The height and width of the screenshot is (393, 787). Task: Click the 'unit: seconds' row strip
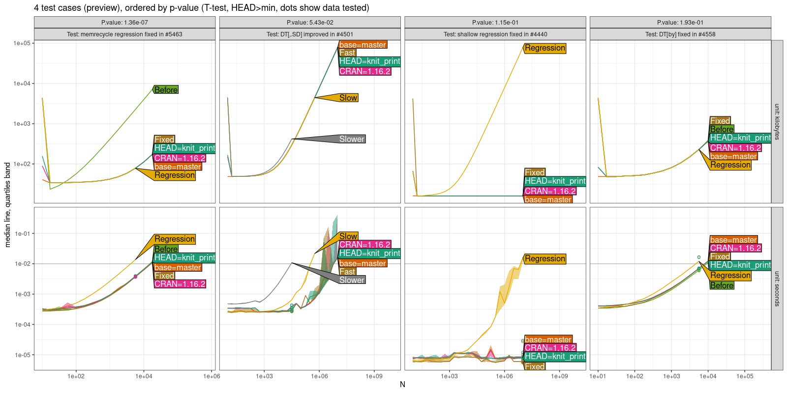tap(777, 289)
